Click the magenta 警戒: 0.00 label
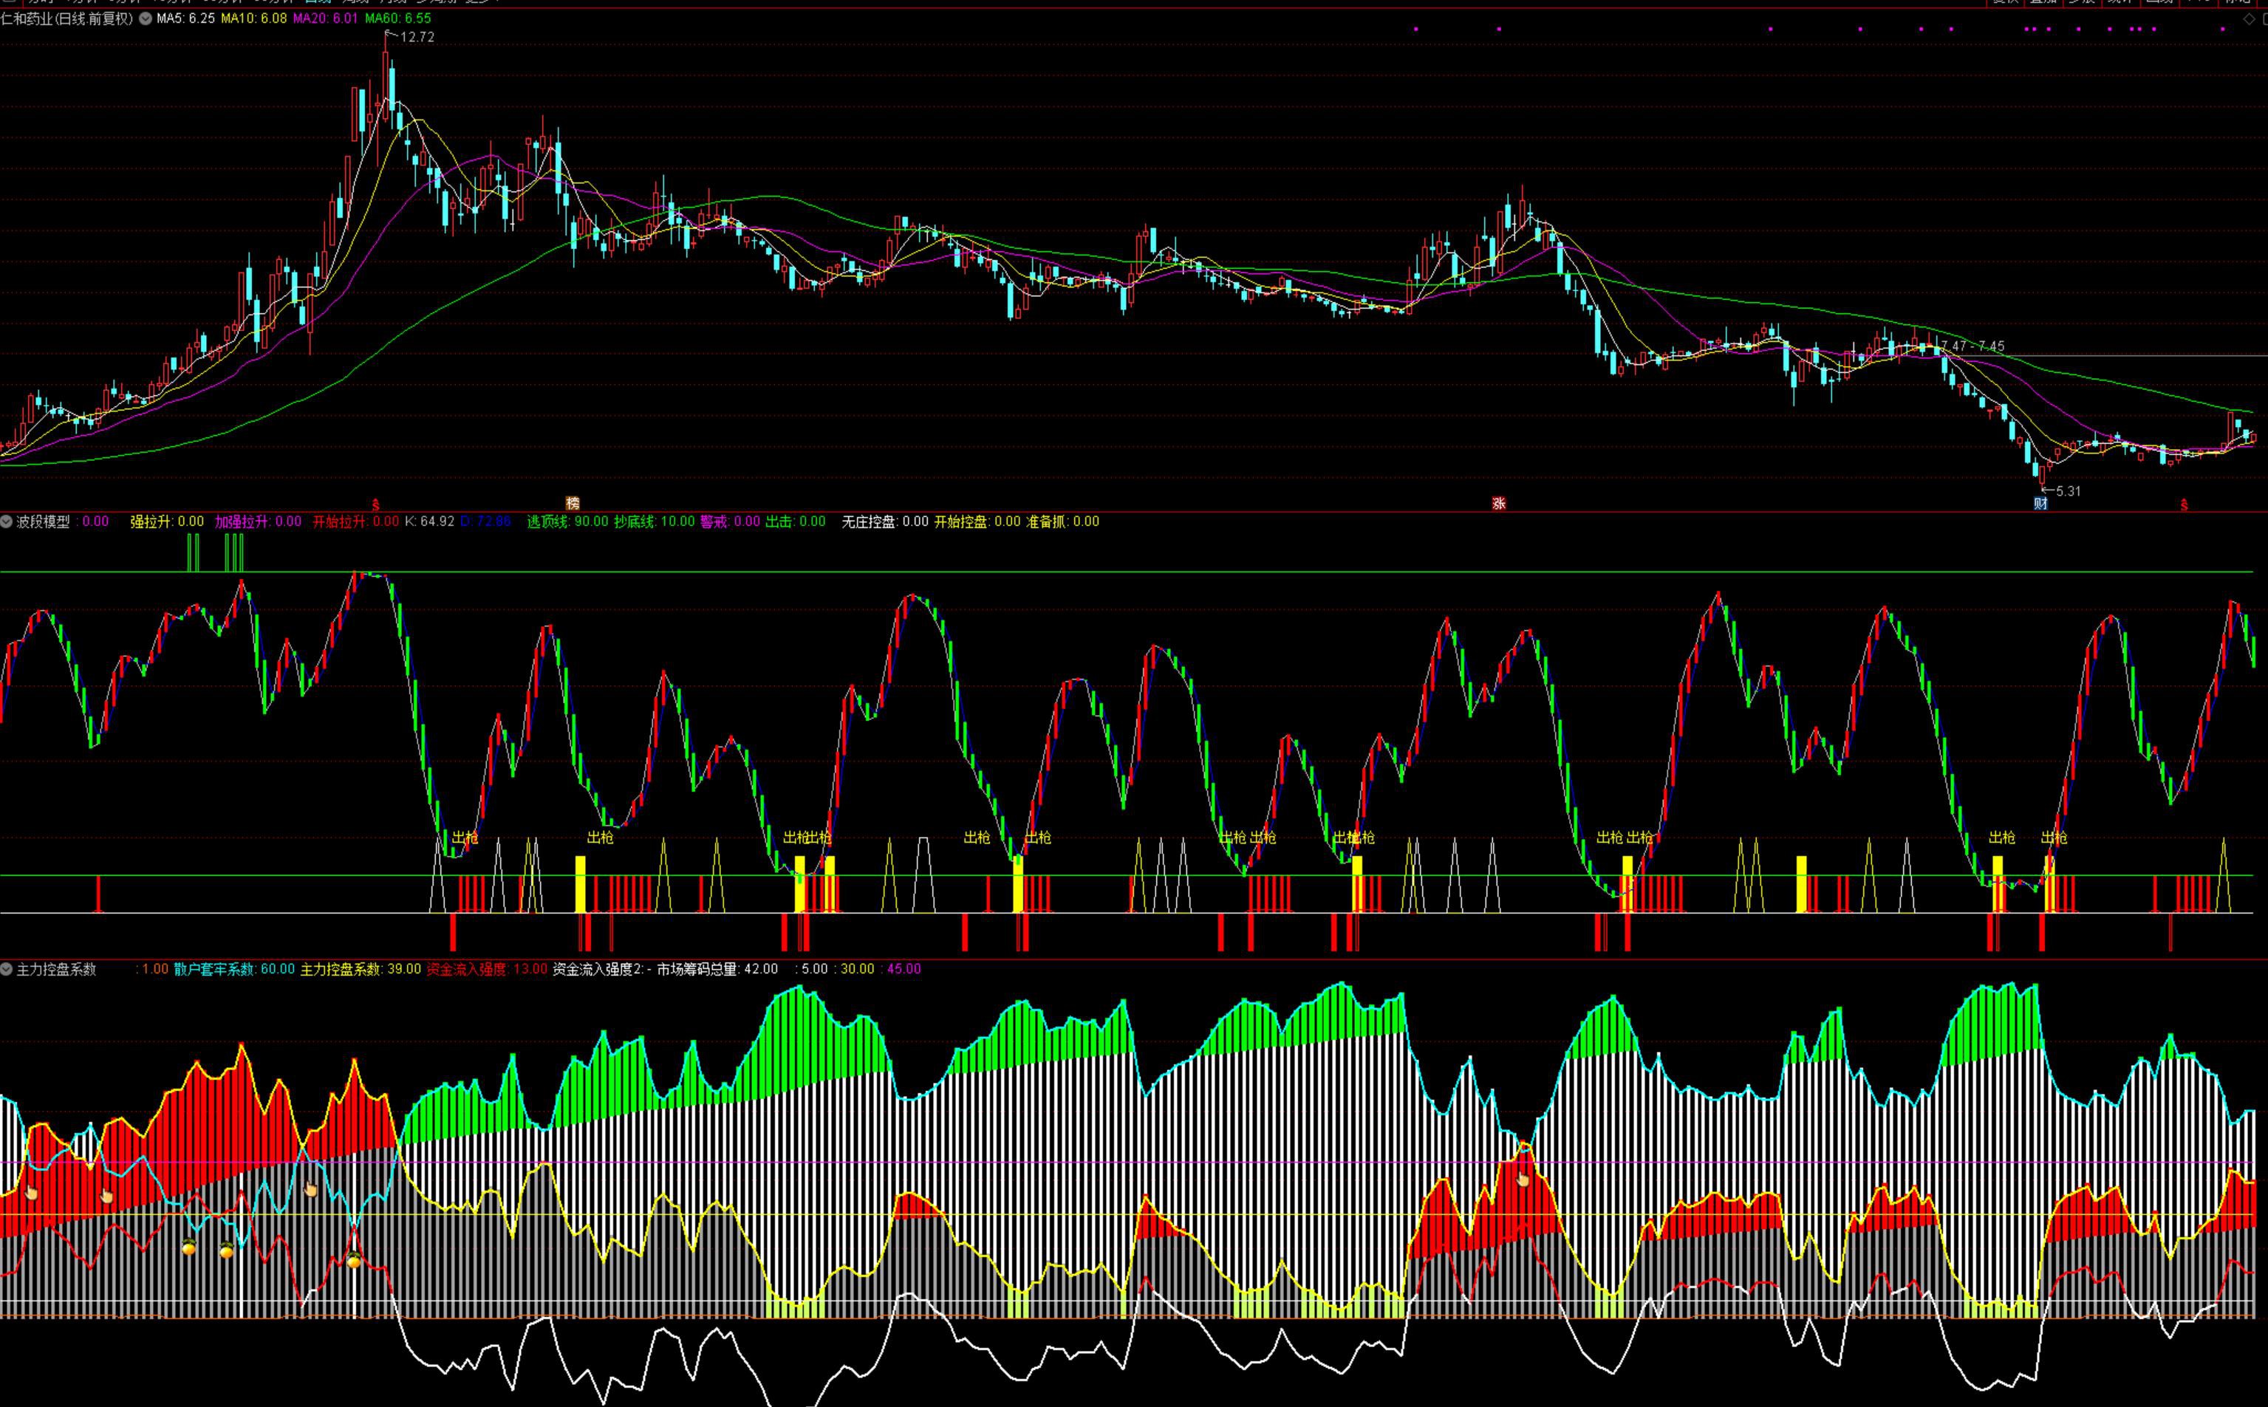The height and width of the screenshot is (1407, 2268). pyautogui.click(x=730, y=522)
